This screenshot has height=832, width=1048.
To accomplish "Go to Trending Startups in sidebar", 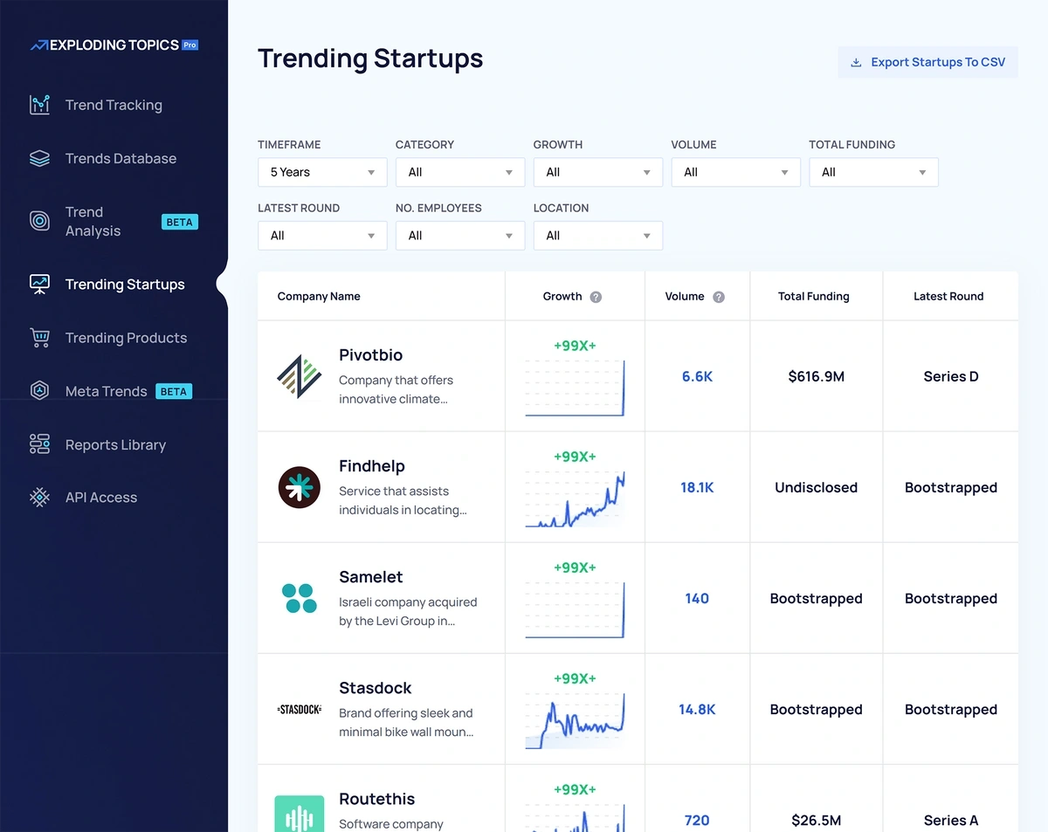I will (x=125, y=285).
